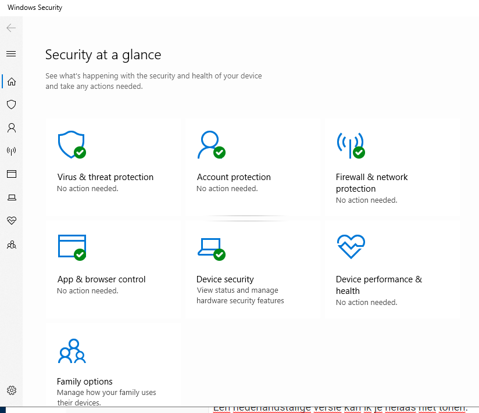Open sidebar shield Virus & threat icon
This screenshot has height=413, width=479.
[x=11, y=105]
